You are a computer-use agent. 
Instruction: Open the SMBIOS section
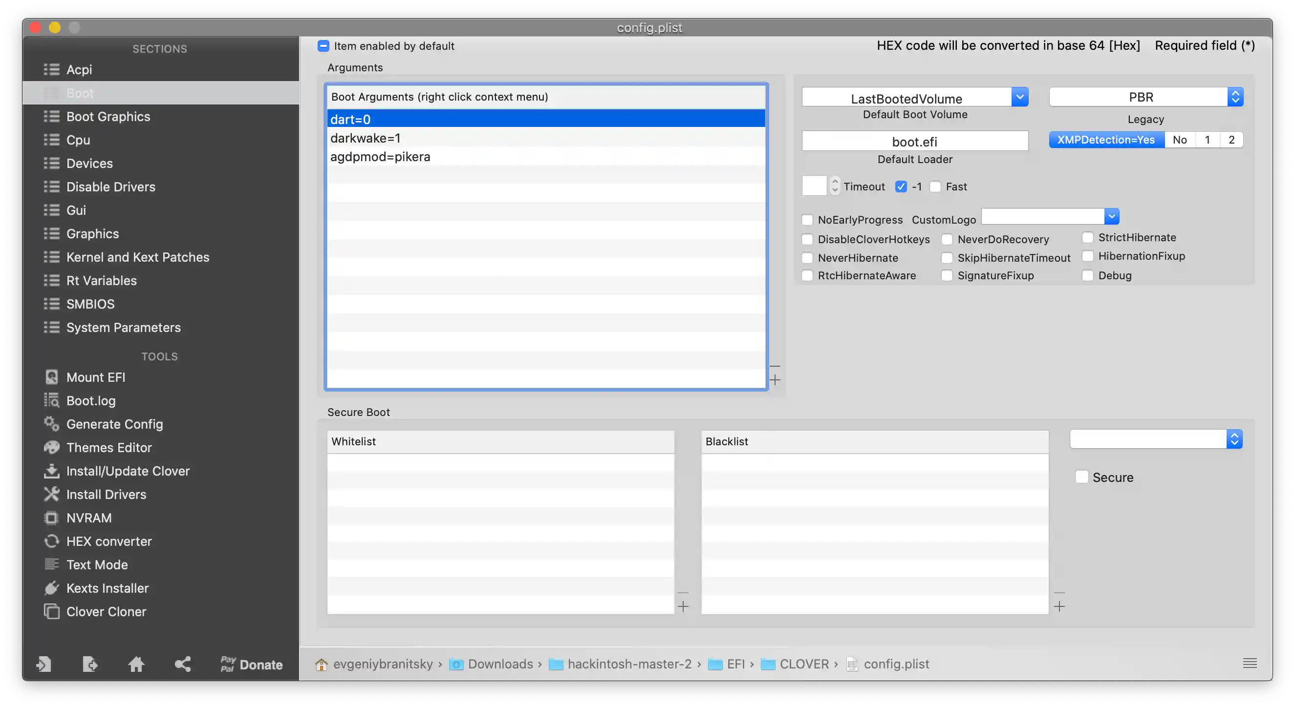point(90,304)
